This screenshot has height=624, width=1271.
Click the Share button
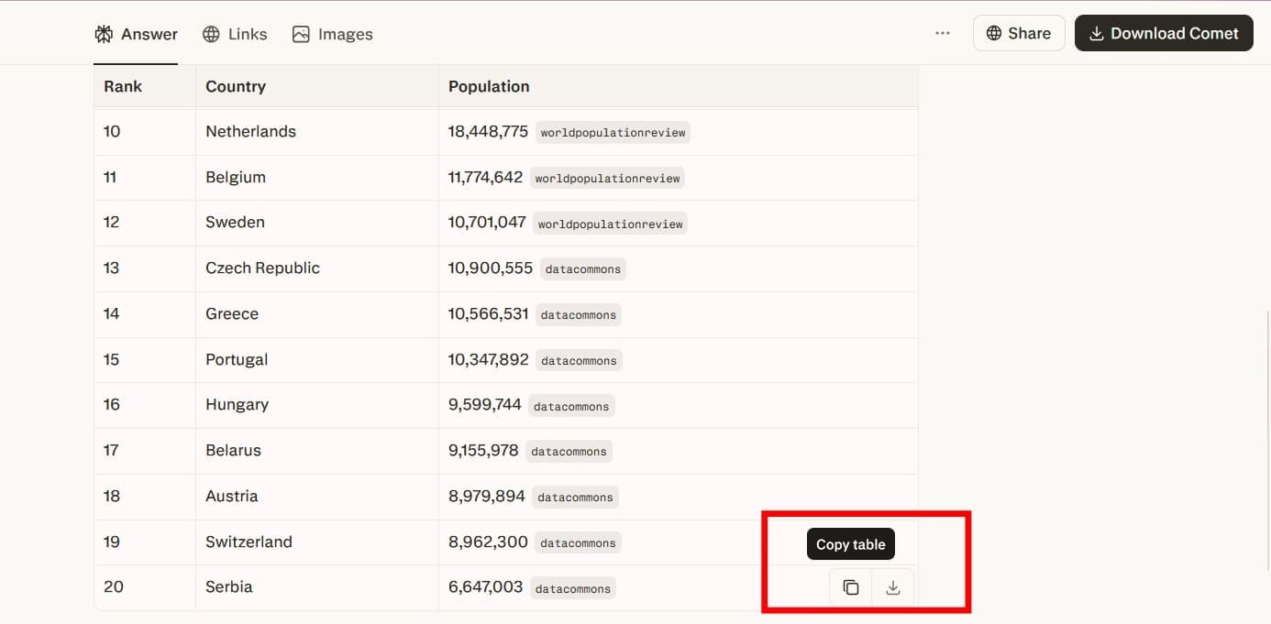click(1019, 33)
